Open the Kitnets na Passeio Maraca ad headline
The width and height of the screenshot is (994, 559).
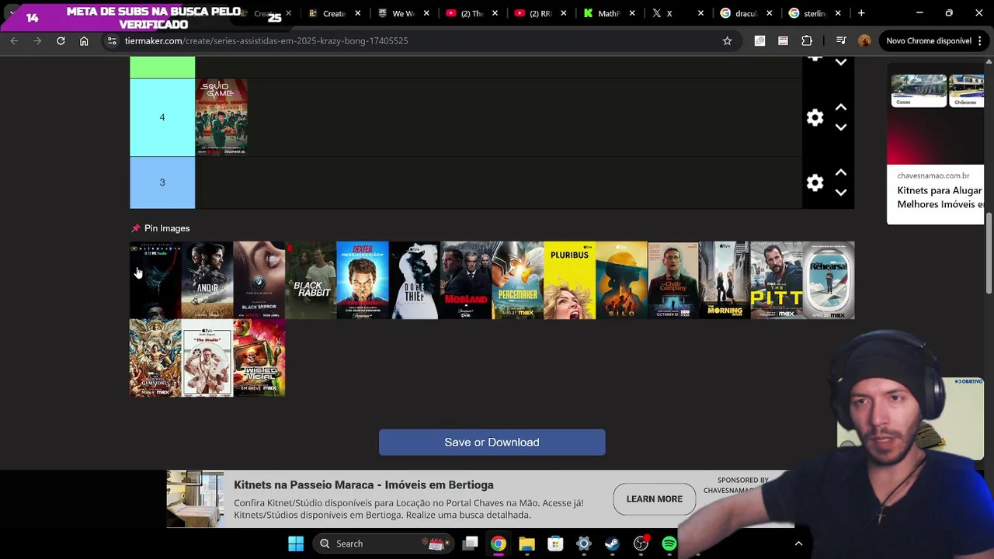(x=363, y=484)
